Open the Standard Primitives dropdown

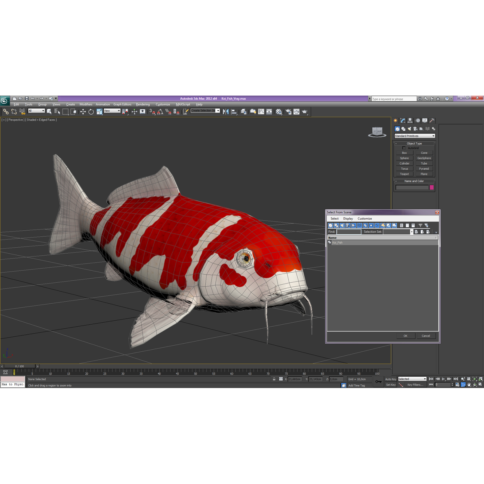click(x=415, y=136)
